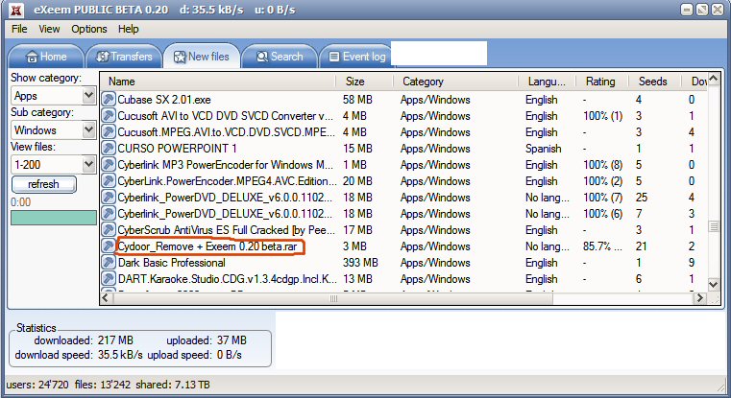This screenshot has height=398, width=731.
Task: Open the File menu
Action: (x=19, y=29)
